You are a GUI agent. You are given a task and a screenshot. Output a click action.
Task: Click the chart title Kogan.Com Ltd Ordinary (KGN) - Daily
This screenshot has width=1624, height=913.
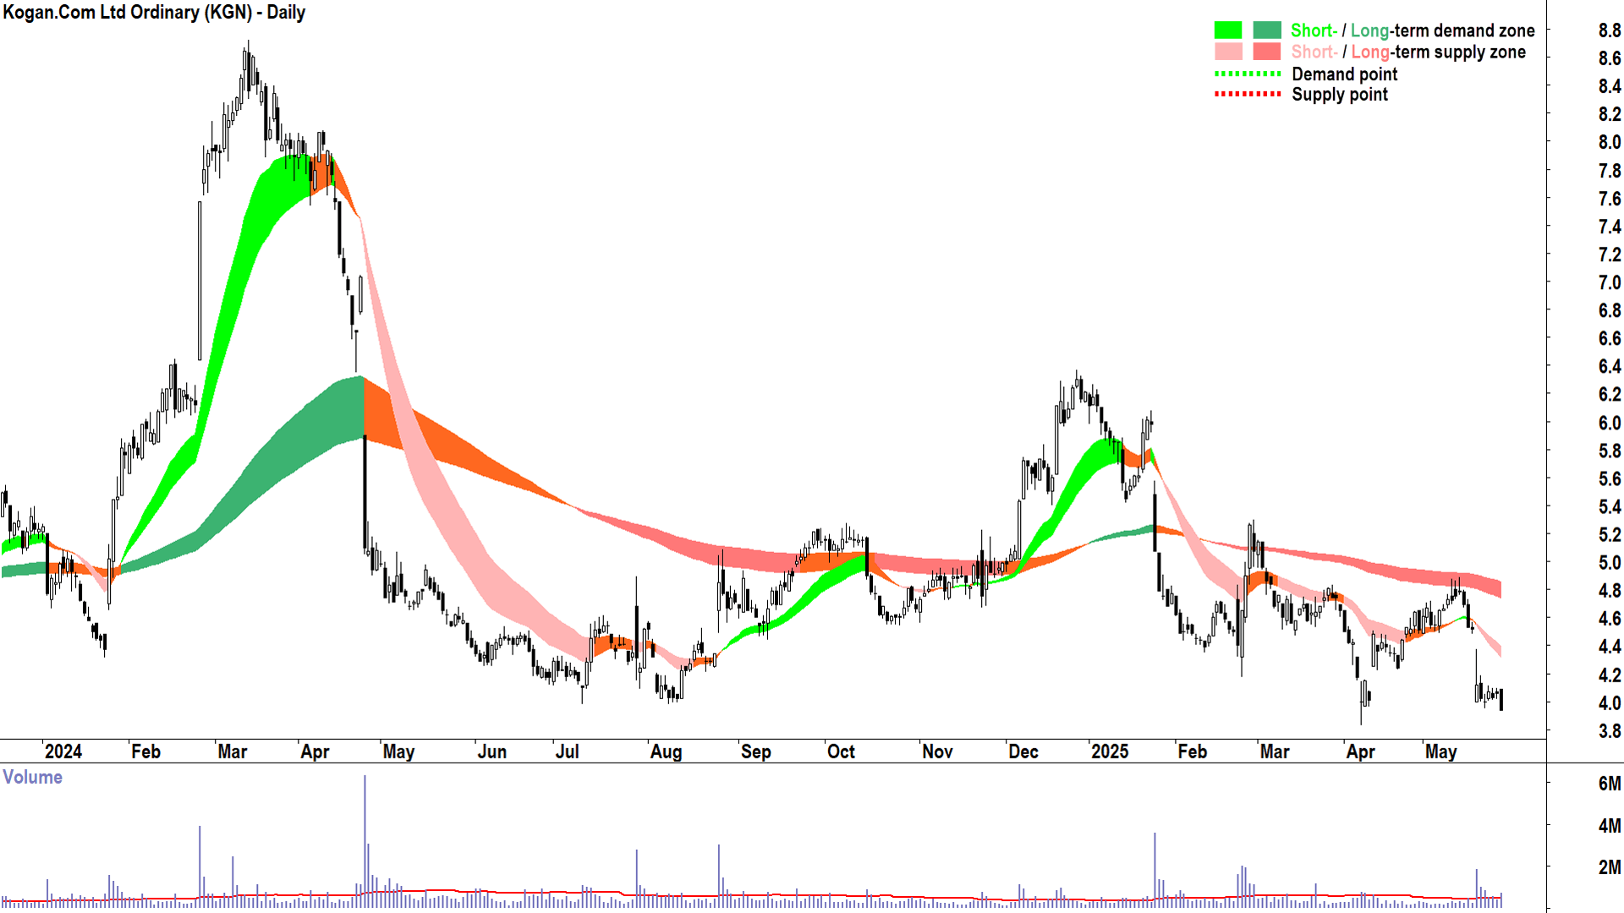[x=154, y=13]
